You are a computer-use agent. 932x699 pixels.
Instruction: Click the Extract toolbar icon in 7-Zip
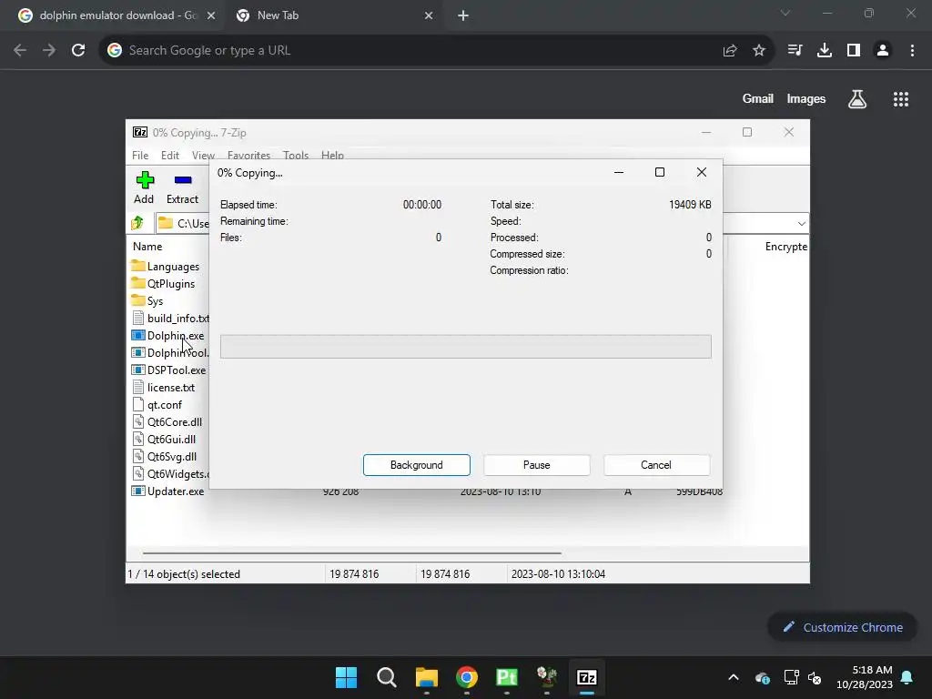coord(182,187)
